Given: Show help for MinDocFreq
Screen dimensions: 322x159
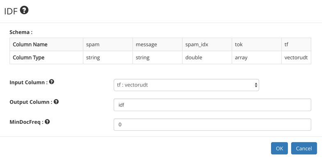Looking at the screenshot, I should pyautogui.click(x=47, y=122).
